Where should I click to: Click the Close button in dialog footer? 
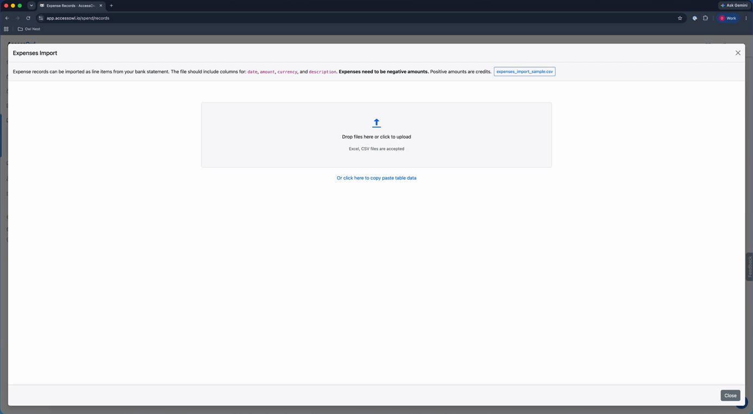[730, 396]
